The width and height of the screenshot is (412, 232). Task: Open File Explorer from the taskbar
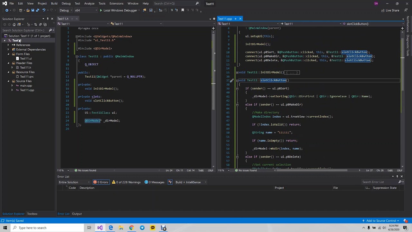(121, 228)
